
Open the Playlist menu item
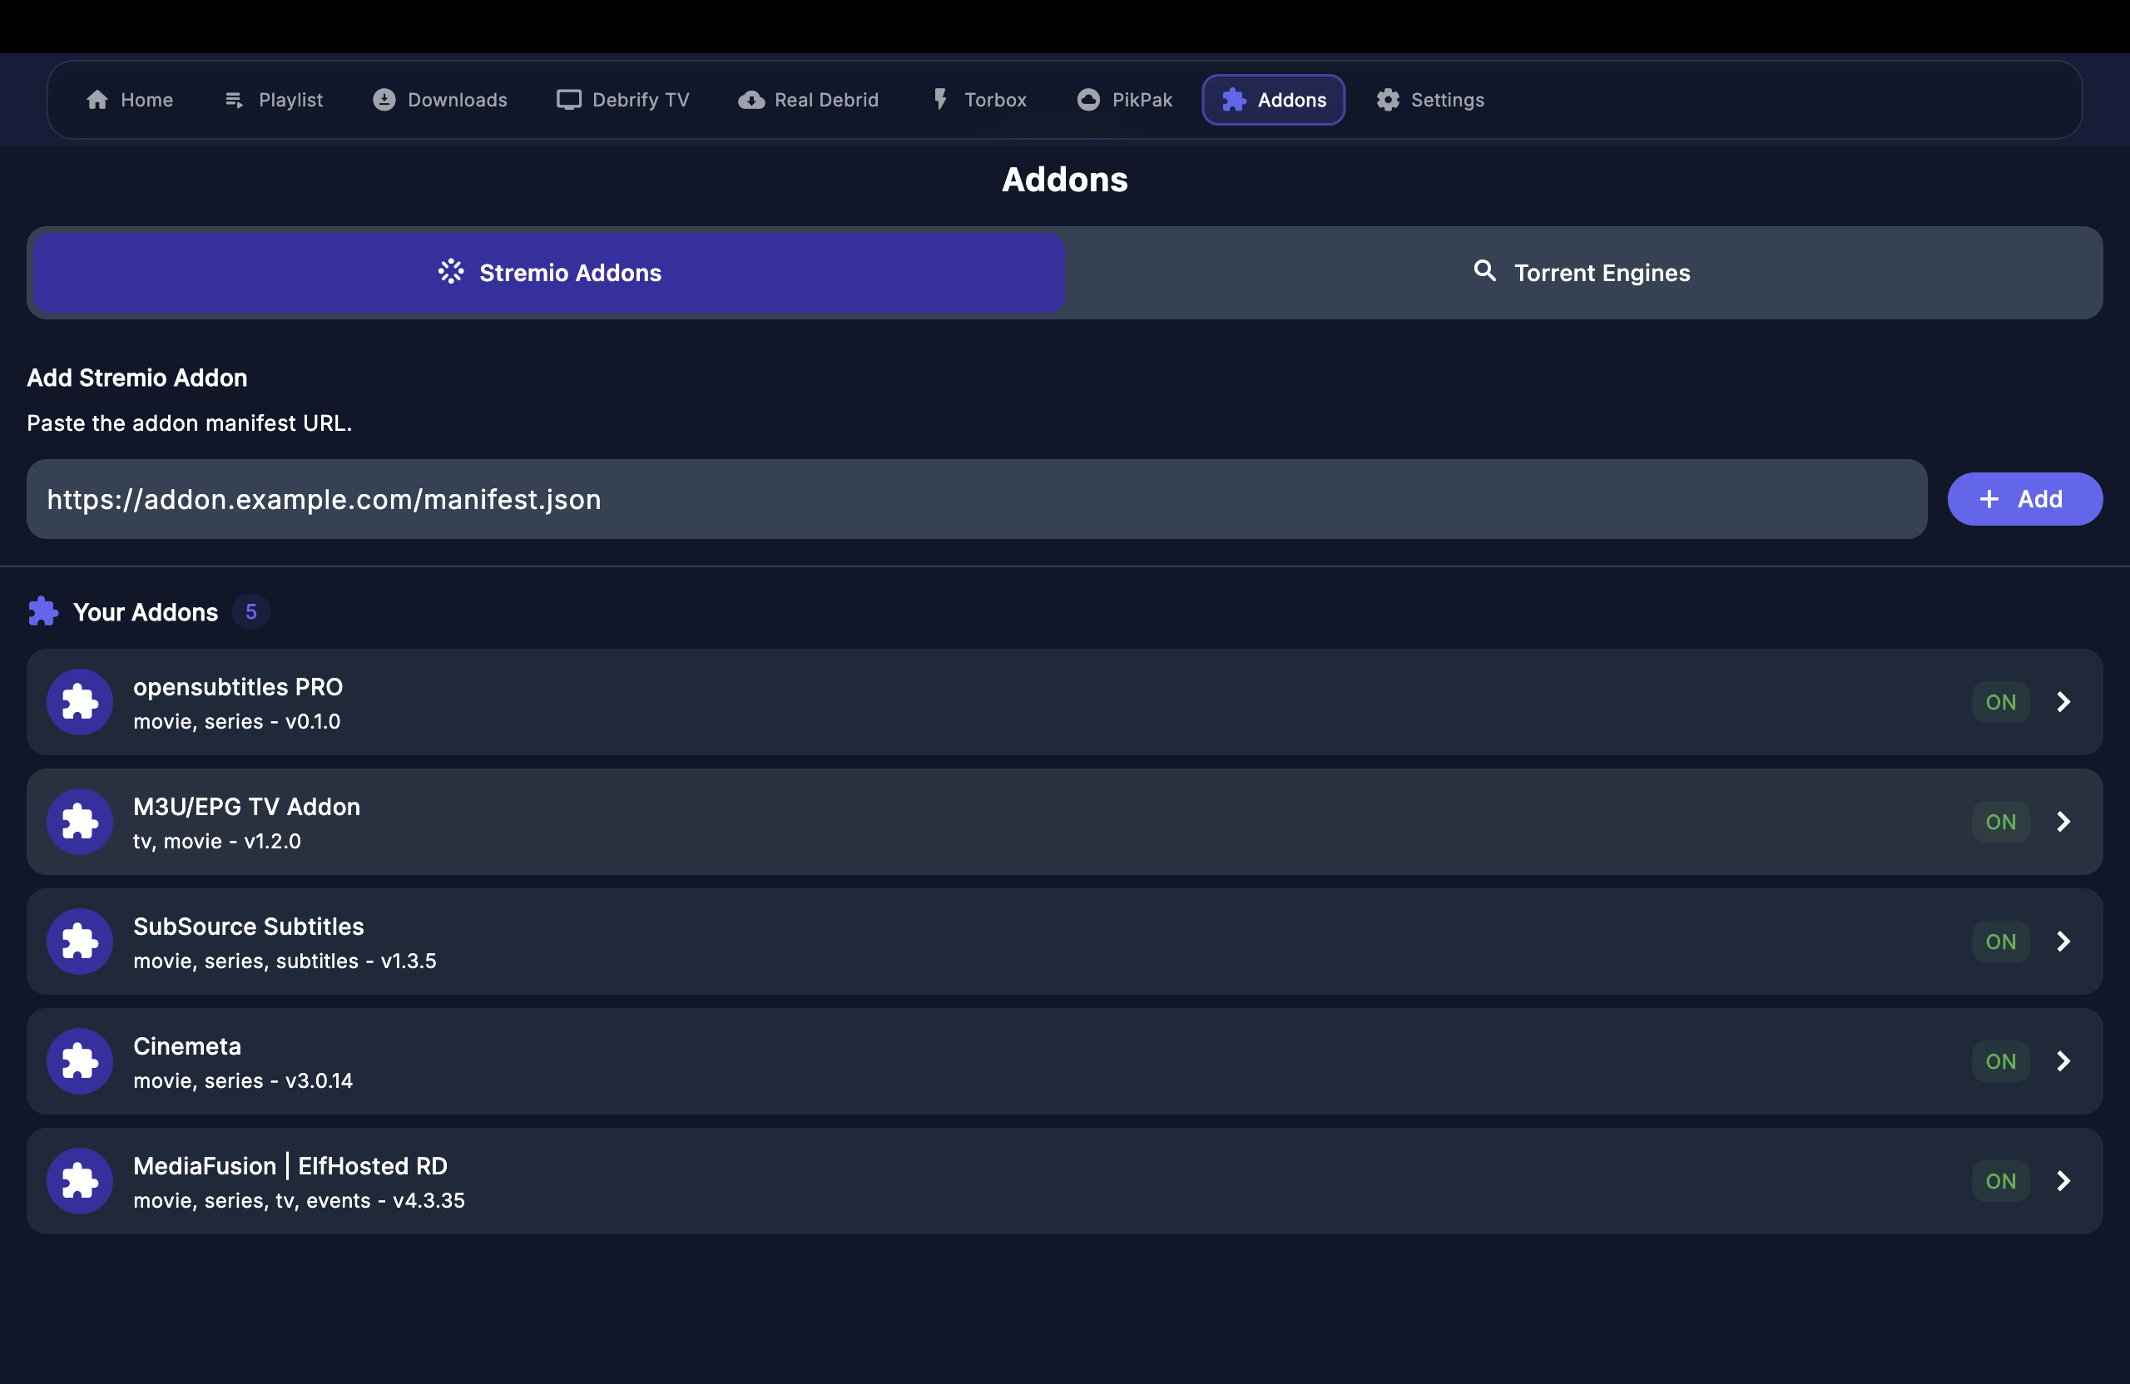(x=272, y=99)
